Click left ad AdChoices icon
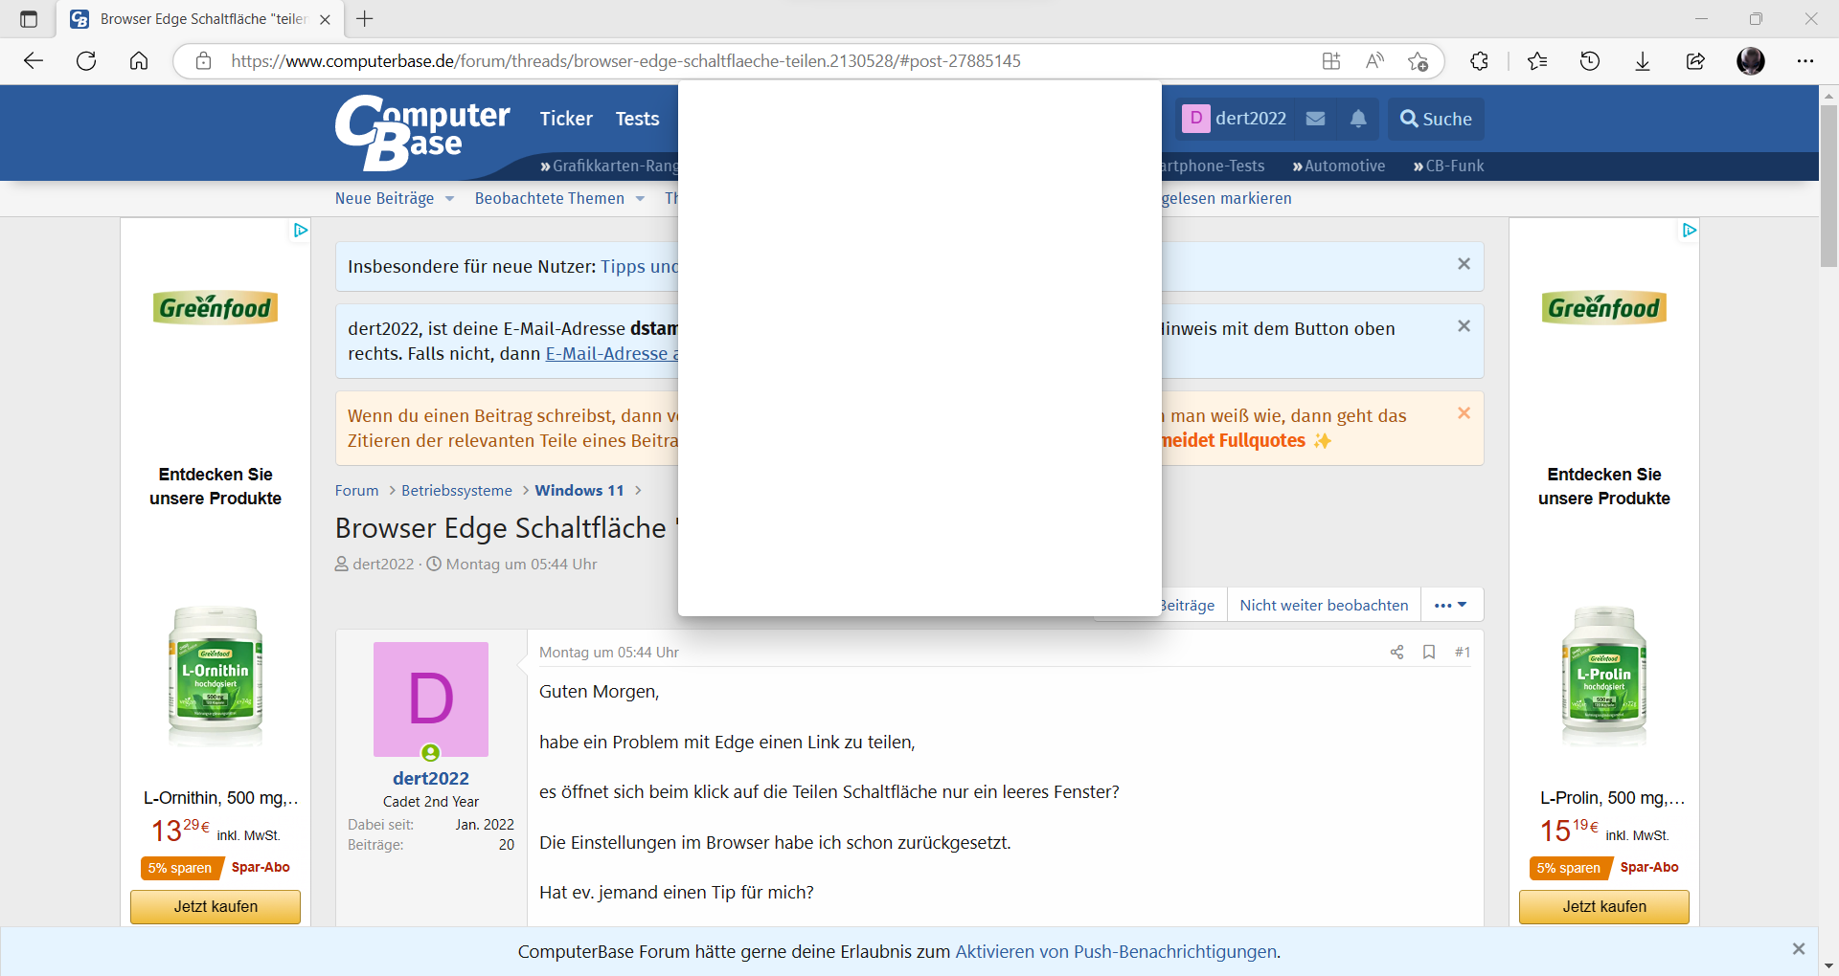The height and width of the screenshot is (976, 1839). pyautogui.click(x=301, y=230)
